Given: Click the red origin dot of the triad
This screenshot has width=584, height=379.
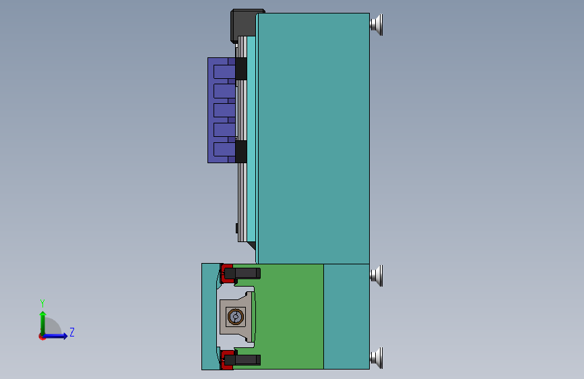Looking at the screenshot, I should pos(42,337).
